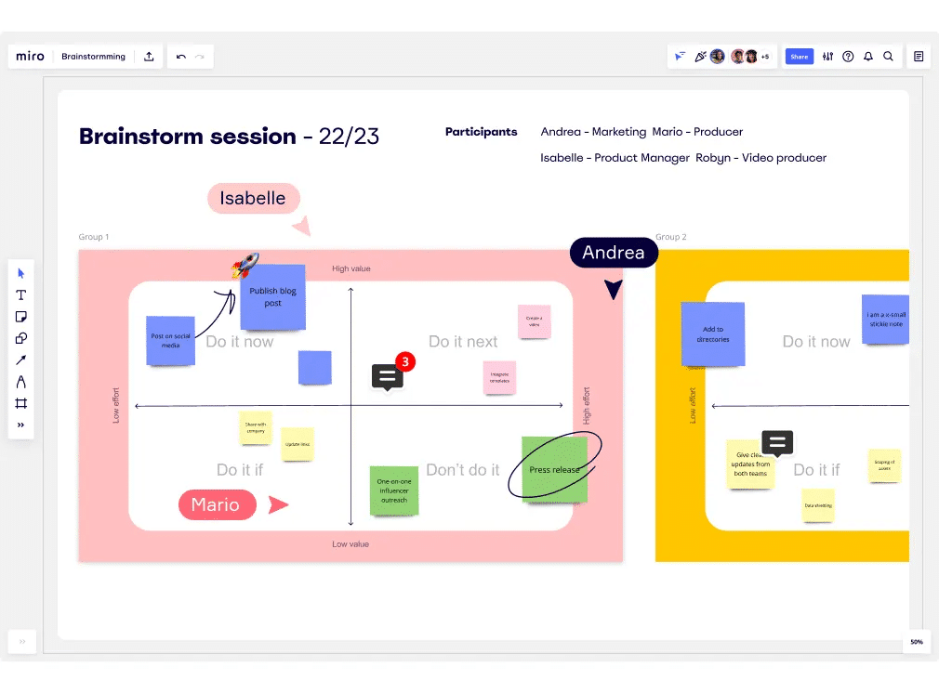
Task: Toggle collaborator cursors visibility
Action: pyautogui.click(x=681, y=57)
